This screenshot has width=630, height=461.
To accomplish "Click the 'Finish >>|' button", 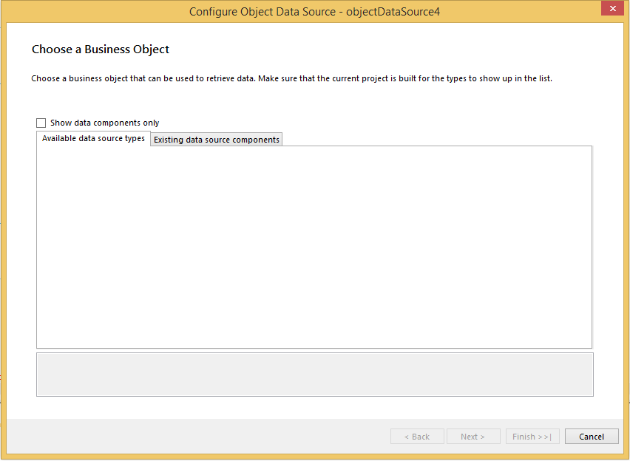I will (532, 437).
